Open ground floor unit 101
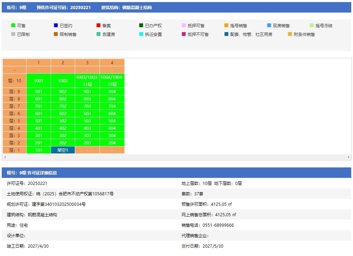 pos(38,150)
